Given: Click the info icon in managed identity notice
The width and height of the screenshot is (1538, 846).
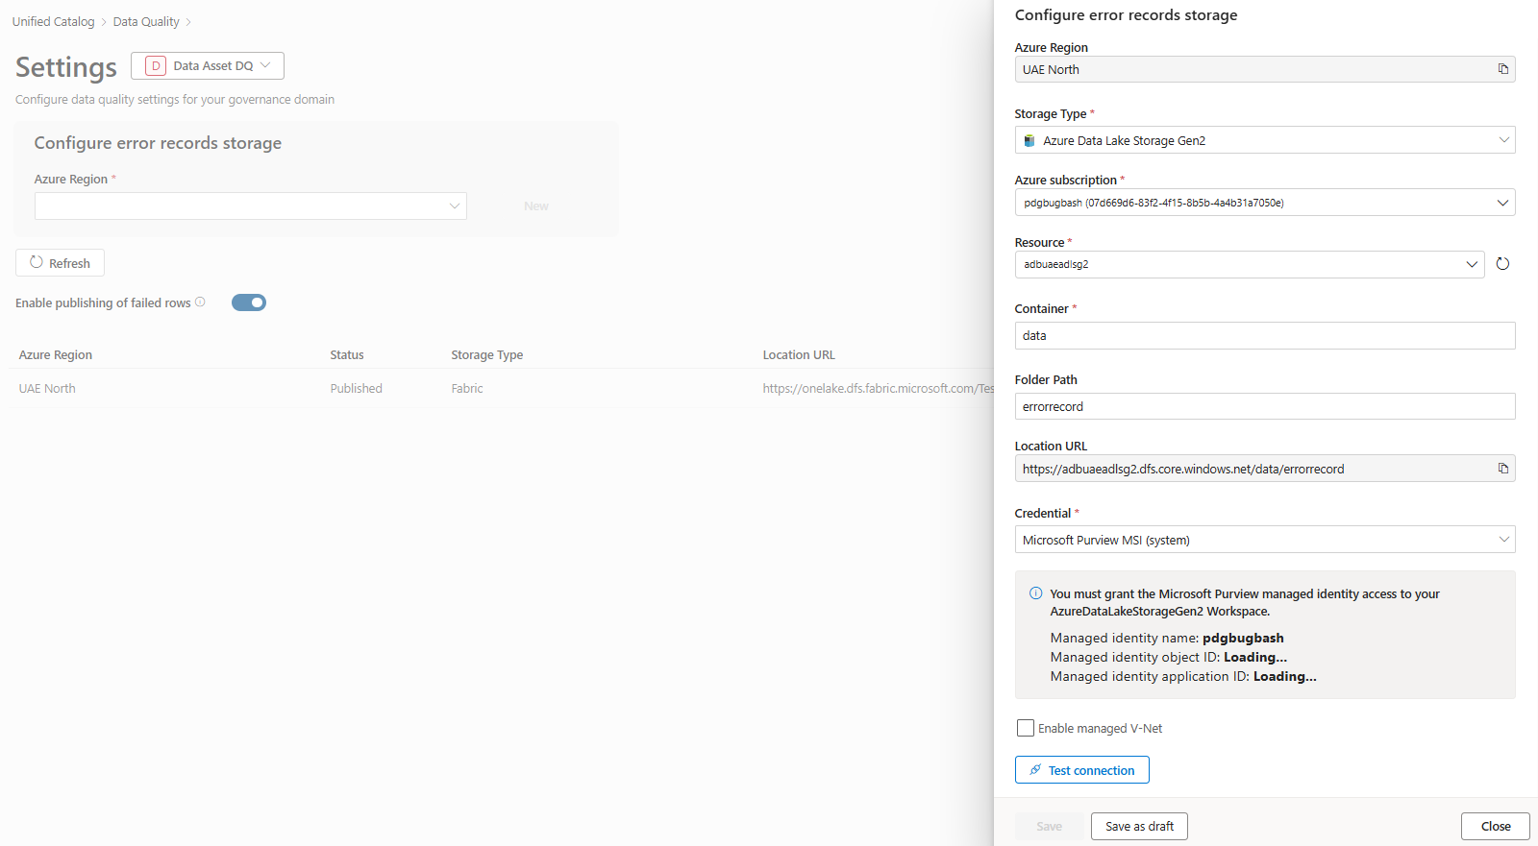Looking at the screenshot, I should [1035, 593].
